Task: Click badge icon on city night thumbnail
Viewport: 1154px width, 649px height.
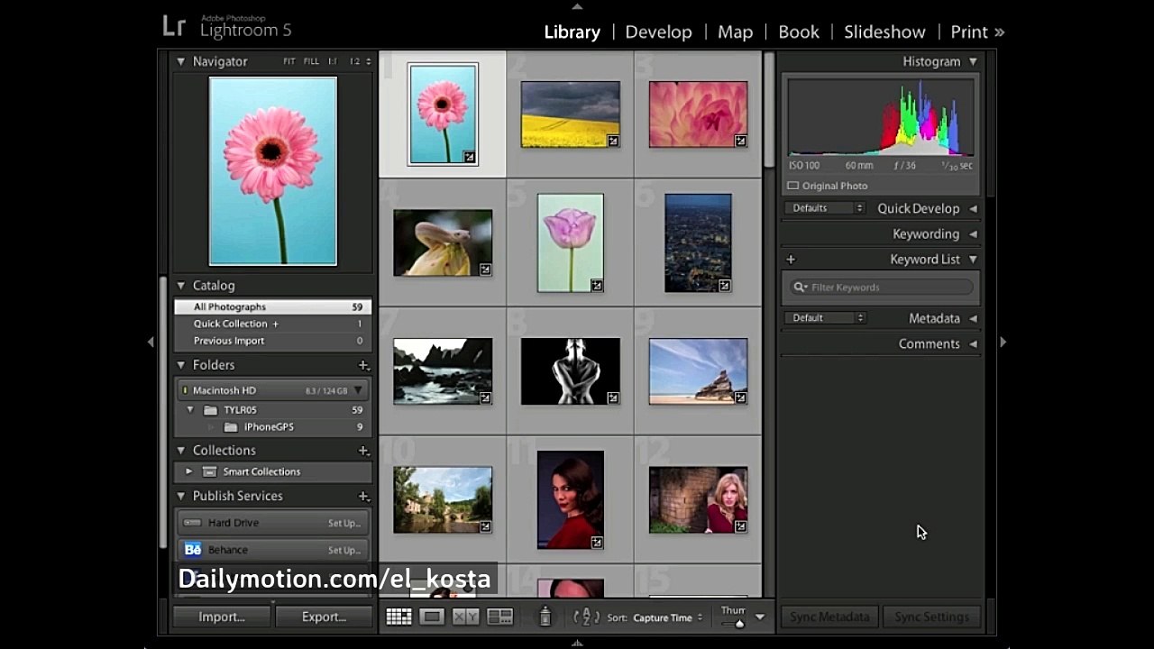Action: click(x=724, y=285)
